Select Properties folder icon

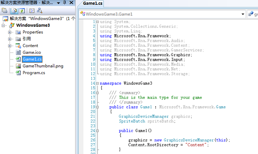(x=18, y=32)
